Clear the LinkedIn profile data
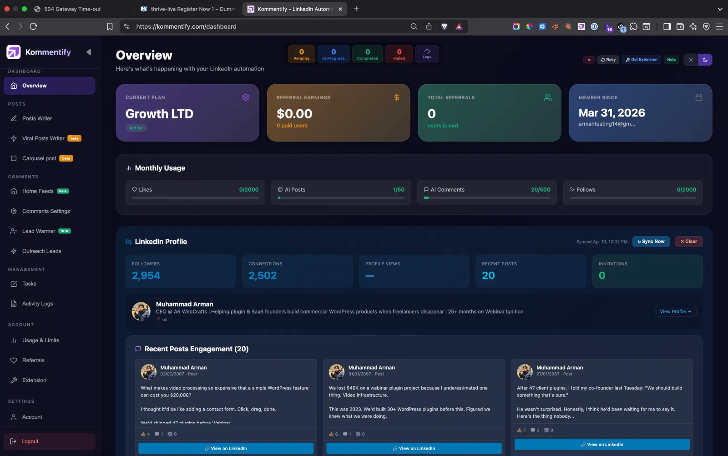728x456 pixels. 689,242
